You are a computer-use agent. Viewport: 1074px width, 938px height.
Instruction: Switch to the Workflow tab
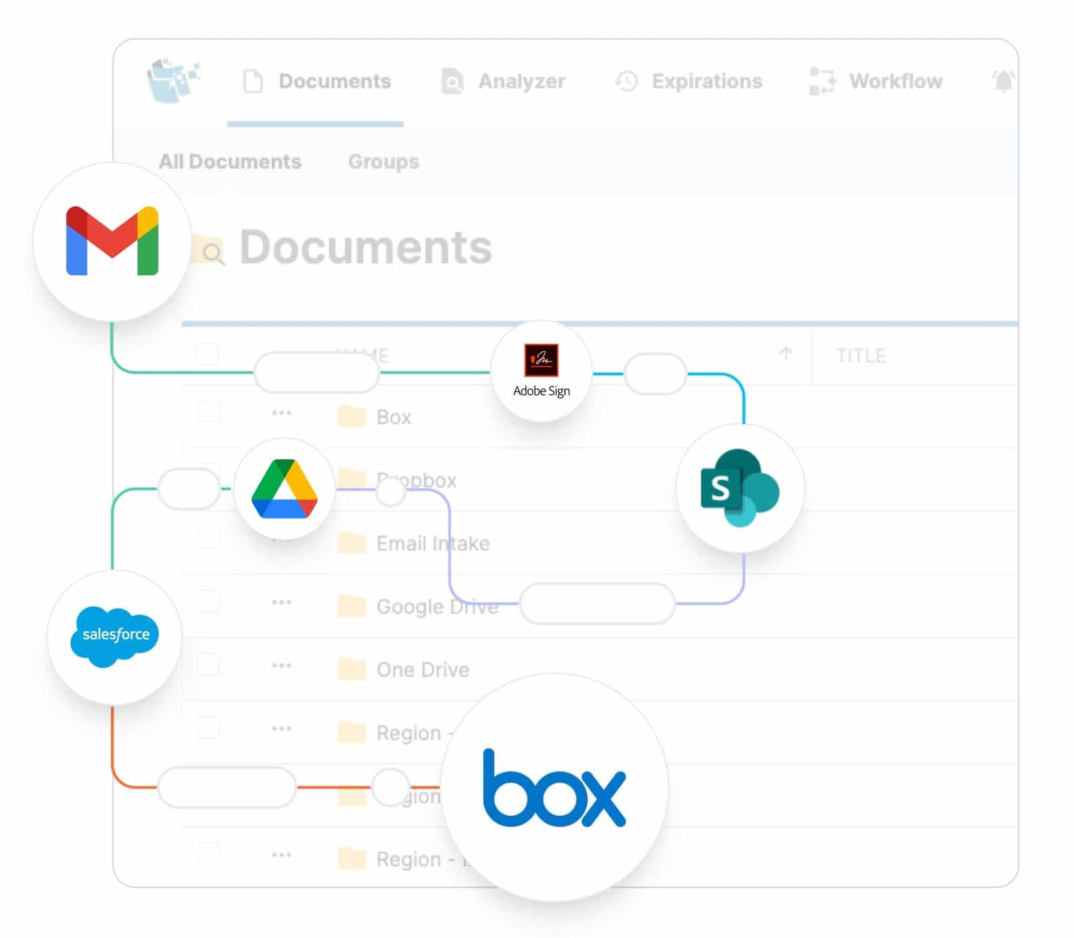click(x=895, y=81)
